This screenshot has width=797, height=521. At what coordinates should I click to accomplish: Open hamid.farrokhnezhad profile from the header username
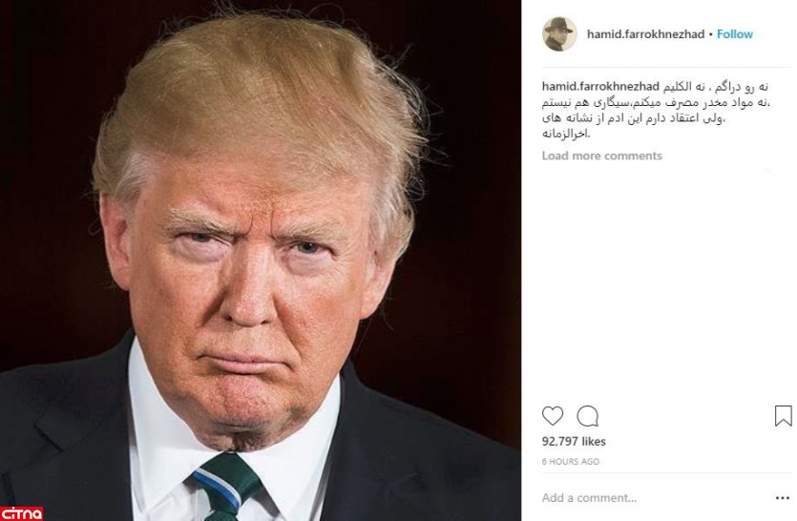pos(645,34)
